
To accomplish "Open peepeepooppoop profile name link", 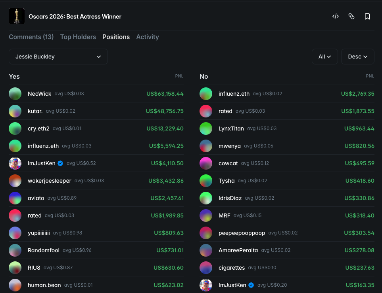I will click(x=242, y=233).
